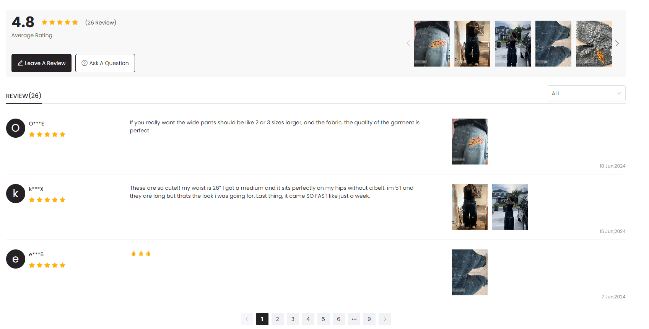Open k***X's outdoor driveway review photo
The image size is (649, 329).
click(510, 207)
